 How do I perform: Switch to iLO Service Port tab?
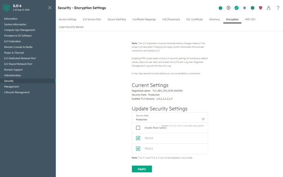(92, 20)
